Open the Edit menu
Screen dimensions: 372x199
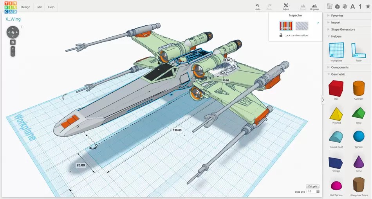[x=39, y=7]
